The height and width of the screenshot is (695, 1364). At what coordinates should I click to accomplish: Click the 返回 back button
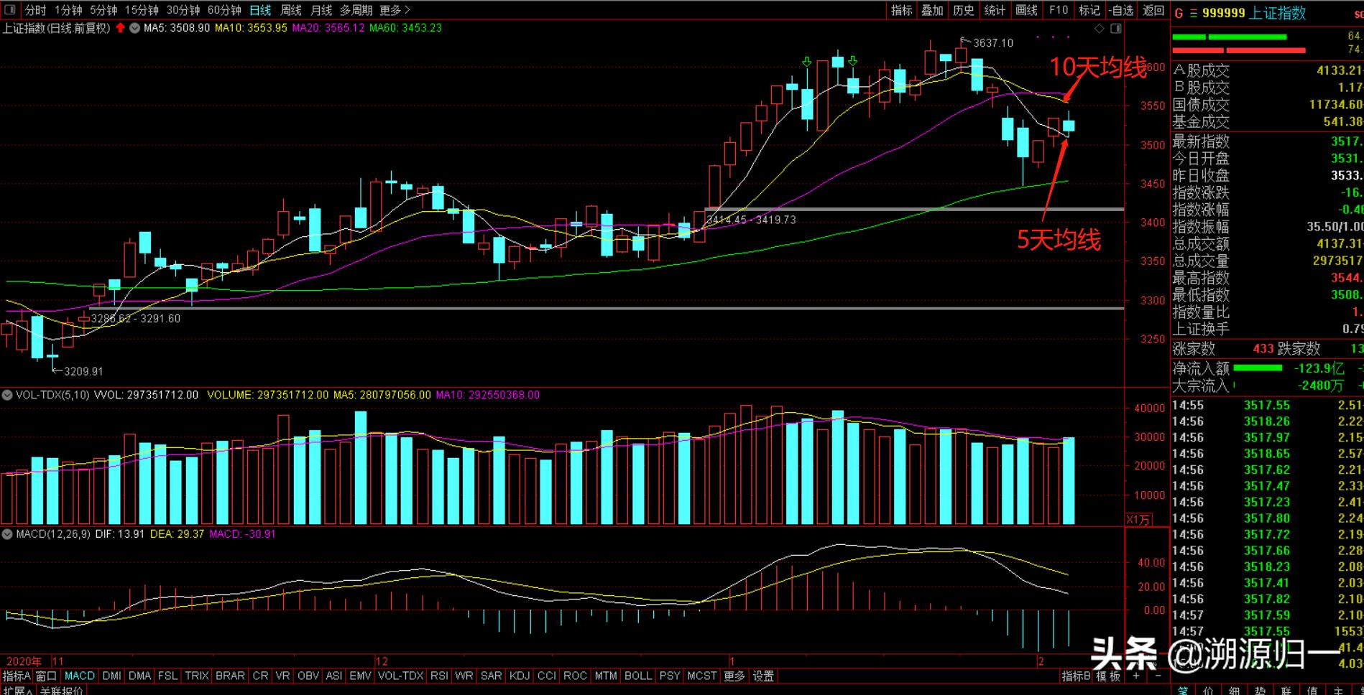point(1153,10)
